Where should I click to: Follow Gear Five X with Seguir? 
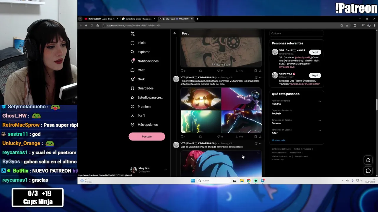(x=315, y=75)
